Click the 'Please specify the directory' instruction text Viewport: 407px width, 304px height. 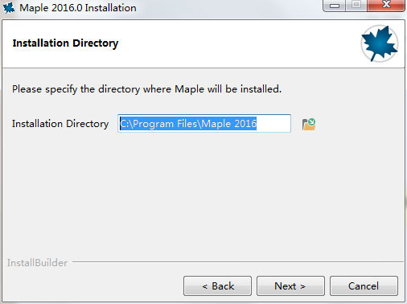click(146, 89)
